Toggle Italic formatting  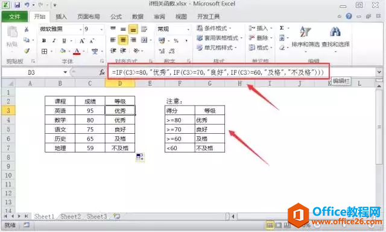(x=54, y=40)
